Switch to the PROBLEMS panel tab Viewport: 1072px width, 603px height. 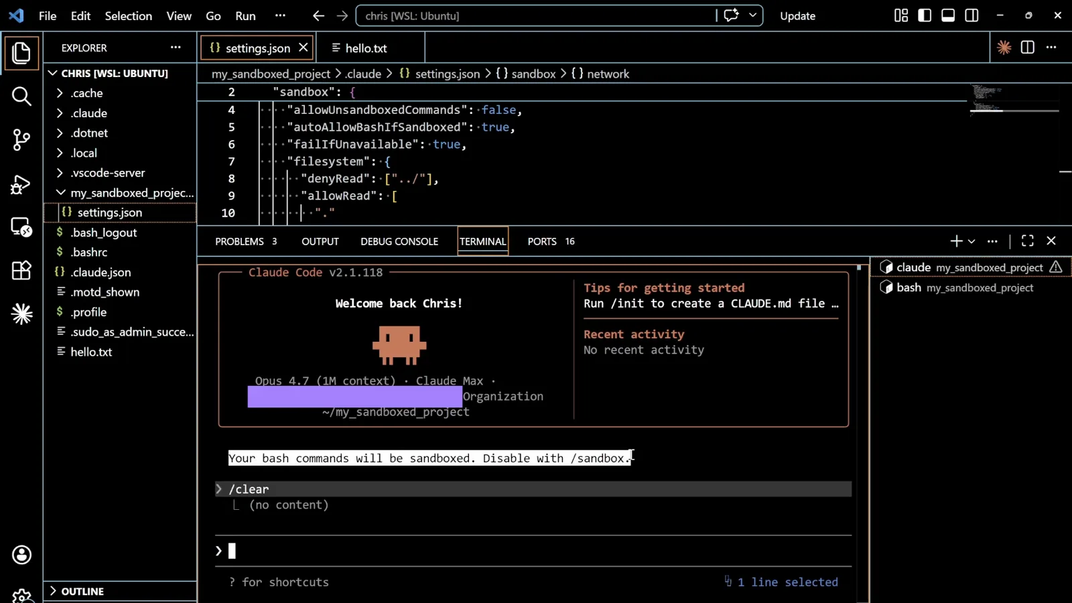pyautogui.click(x=246, y=241)
